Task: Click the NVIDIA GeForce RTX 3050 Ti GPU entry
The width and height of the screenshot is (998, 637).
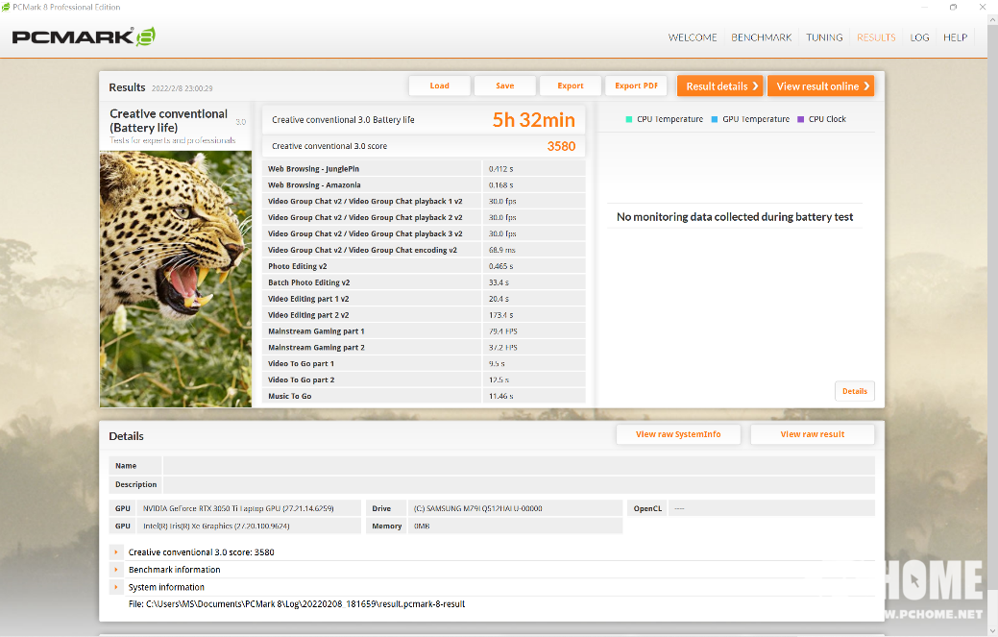Action: tap(249, 508)
